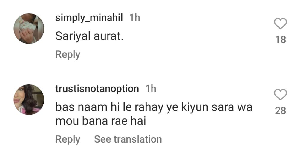View the 18 likes count
This screenshot has height=154, width=306.
(x=280, y=39)
